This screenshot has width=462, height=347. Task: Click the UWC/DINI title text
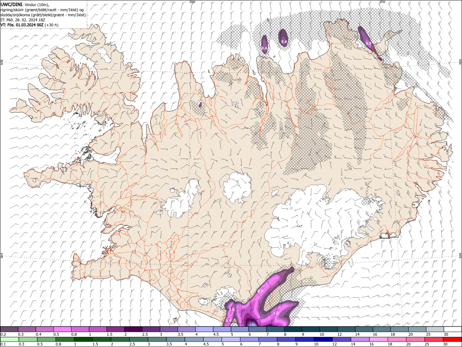pos(12,4)
